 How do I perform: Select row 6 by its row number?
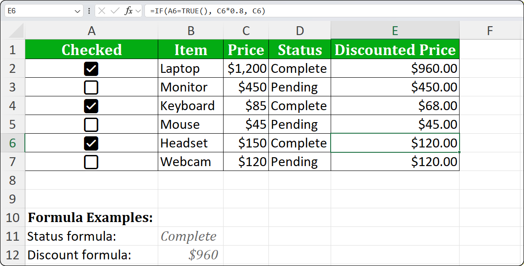click(x=12, y=143)
